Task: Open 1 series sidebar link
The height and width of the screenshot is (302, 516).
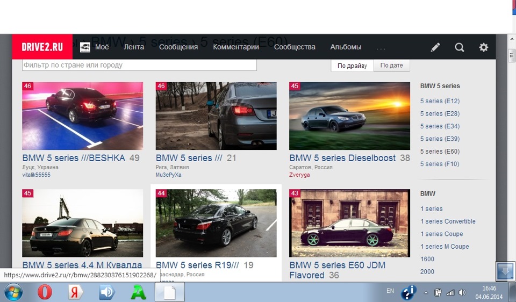Action: click(432, 208)
